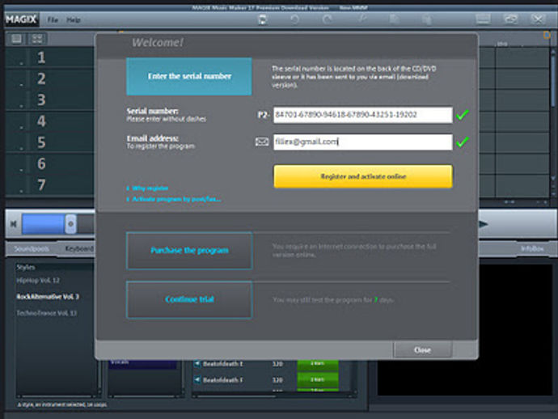Switch to the single-pane arranger view icon
The image size is (558, 419).
pyautogui.click(x=16, y=39)
